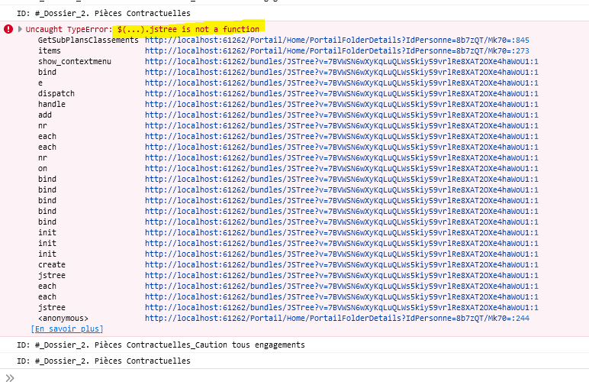Open PortailFolderDetails link ending in :244
This screenshot has height=382, width=589.
pyautogui.click(x=337, y=318)
